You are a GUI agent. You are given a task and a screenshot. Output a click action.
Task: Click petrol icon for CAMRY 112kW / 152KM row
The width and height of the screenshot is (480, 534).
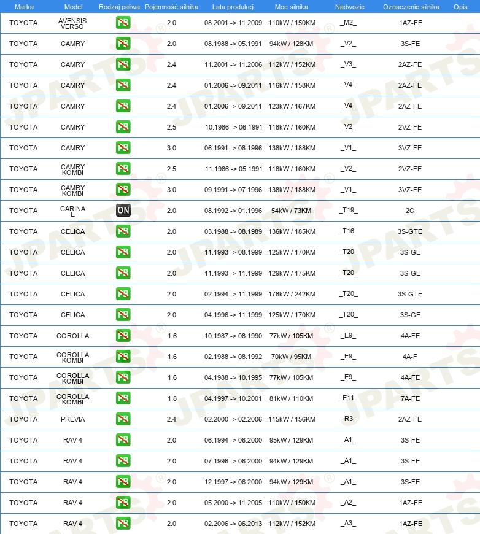(123, 64)
